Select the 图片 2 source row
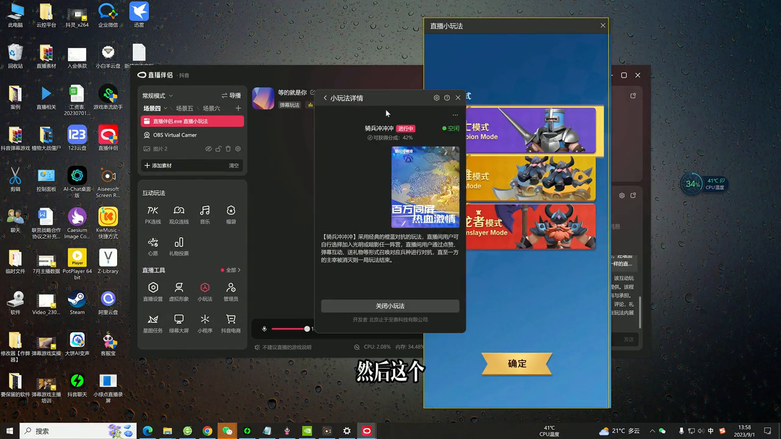The image size is (781, 439). click(192, 149)
